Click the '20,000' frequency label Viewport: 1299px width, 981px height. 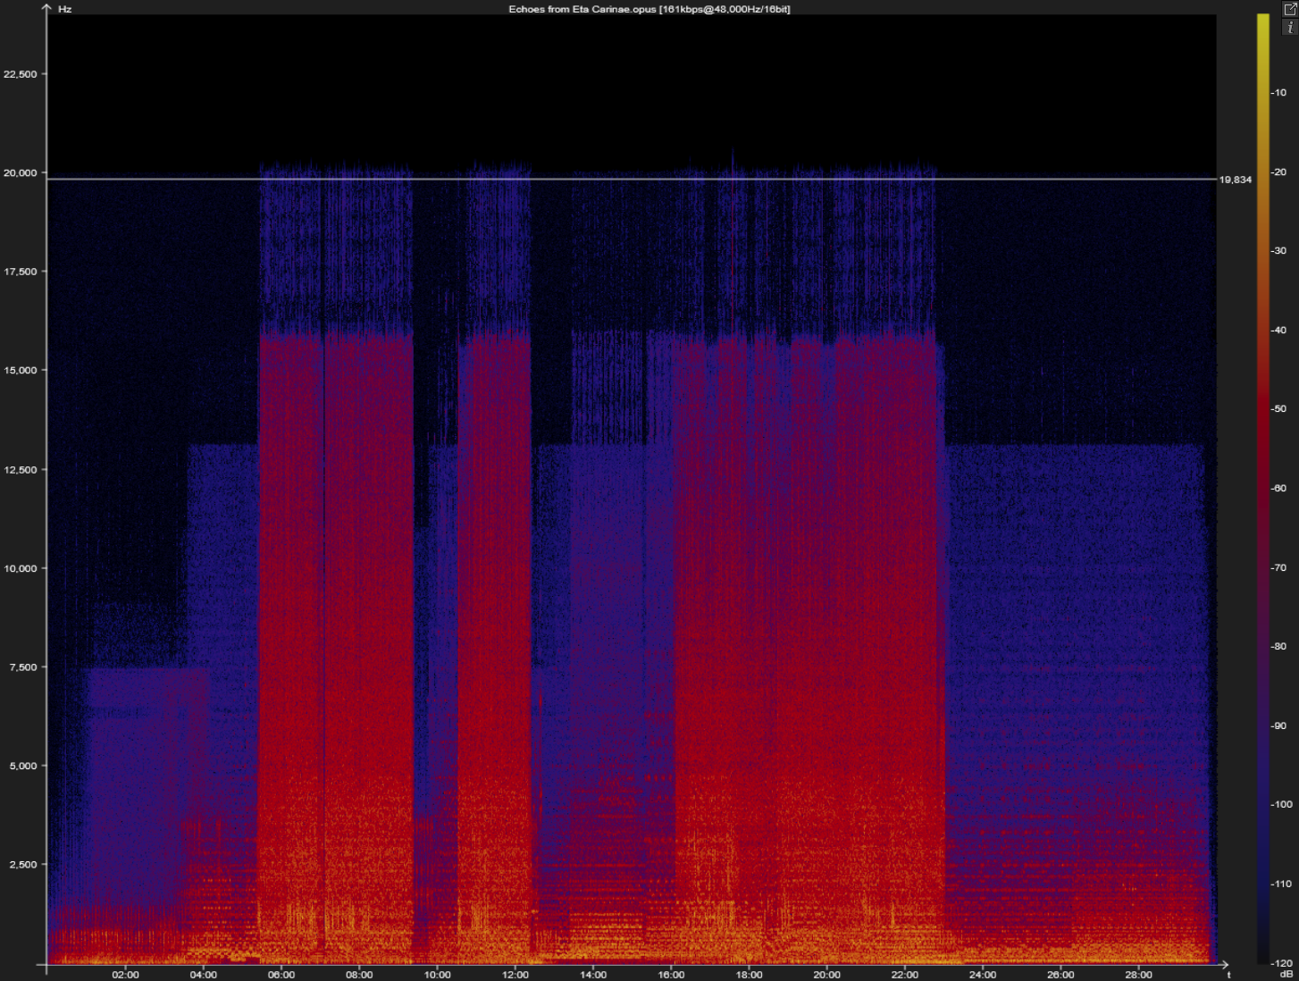[x=21, y=172]
